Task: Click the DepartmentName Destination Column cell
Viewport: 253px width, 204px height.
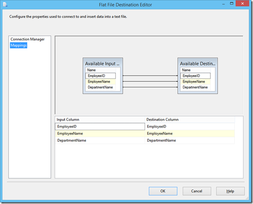Action: [190, 140]
